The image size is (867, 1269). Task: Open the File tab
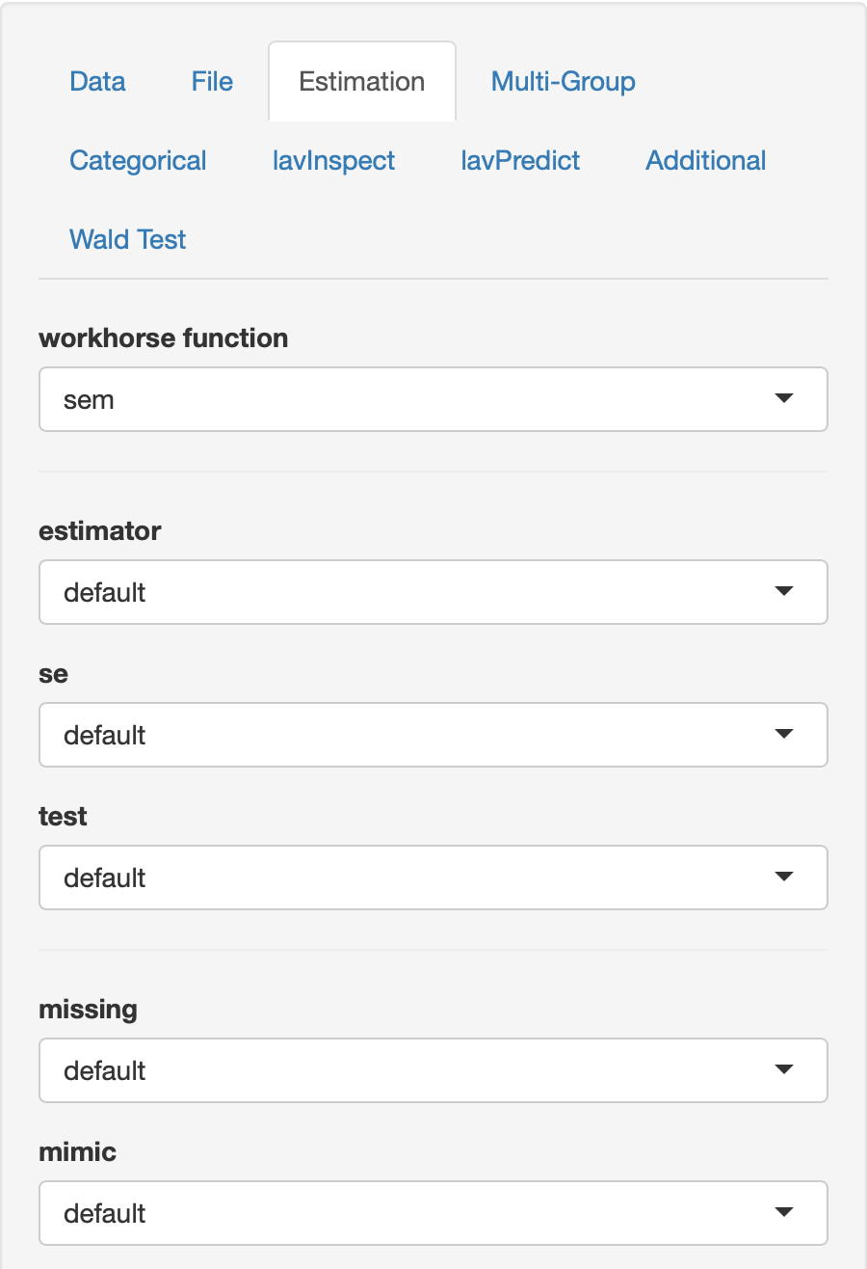click(x=212, y=82)
